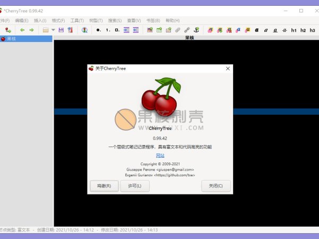The image size is (319, 239).
Task: Apply h1 heading style
Action: (294, 30)
